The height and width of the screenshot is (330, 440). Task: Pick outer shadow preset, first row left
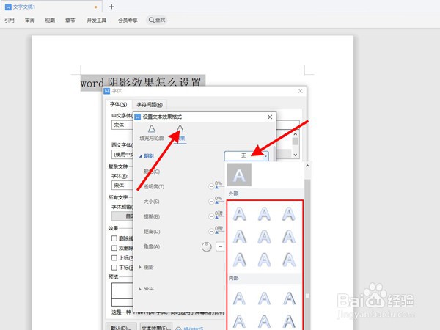coord(240,214)
